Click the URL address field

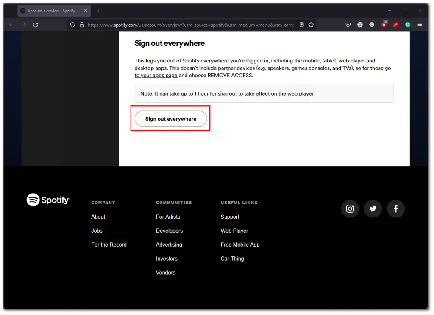(191, 25)
